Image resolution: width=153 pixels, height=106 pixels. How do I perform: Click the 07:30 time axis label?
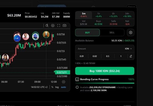coord(21,82)
